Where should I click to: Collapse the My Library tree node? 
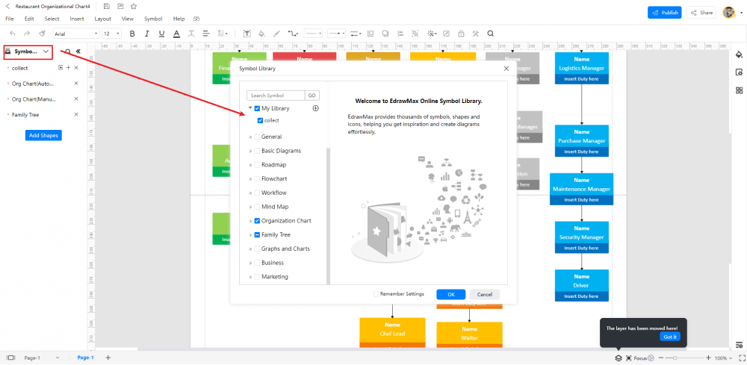250,108
